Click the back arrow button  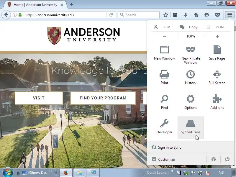coord(6,15)
